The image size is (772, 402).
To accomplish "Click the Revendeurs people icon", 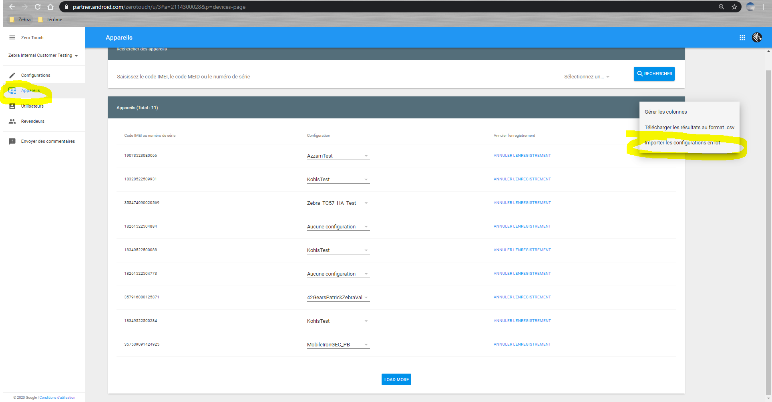I will [x=12, y=121].
